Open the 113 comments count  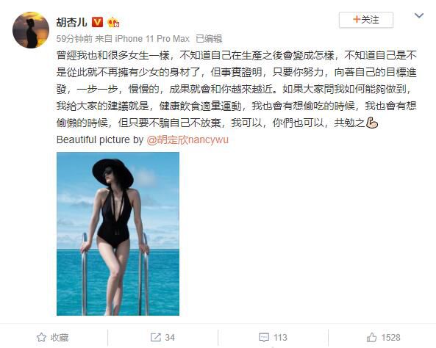click(x=280, y=338)
